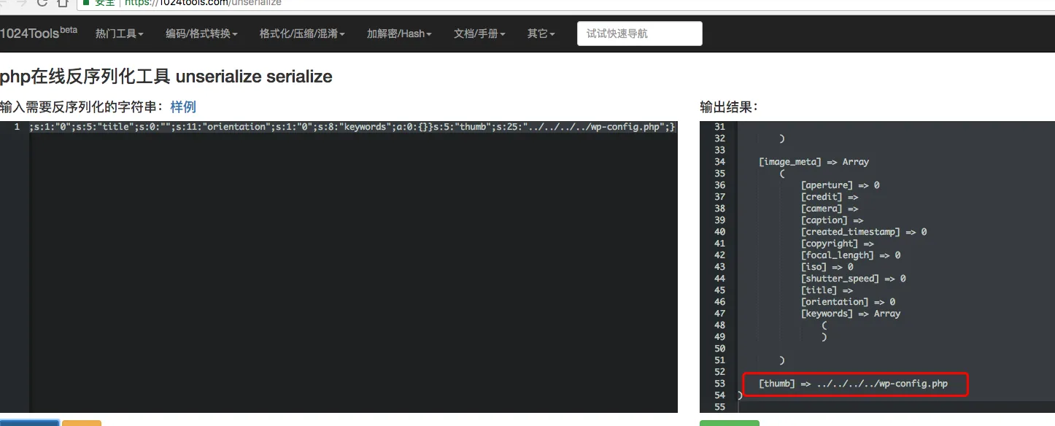Click the orange button below the input editor

pos(82,422)
